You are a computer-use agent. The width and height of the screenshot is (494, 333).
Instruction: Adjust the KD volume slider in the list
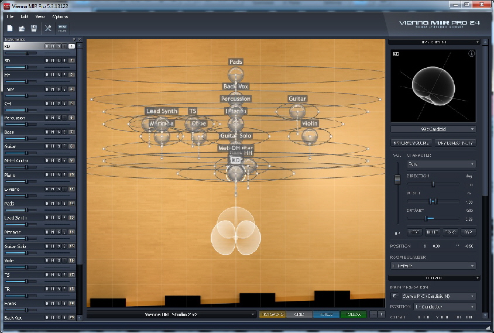[21, 53]
